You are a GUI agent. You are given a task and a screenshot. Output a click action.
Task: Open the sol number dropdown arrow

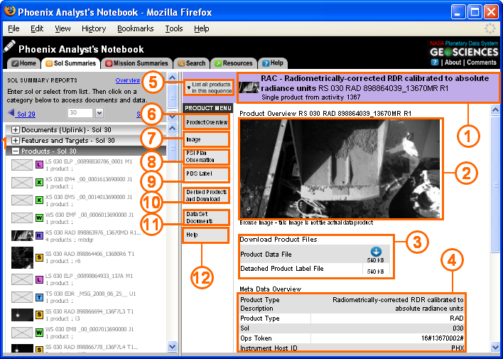(x=99, y=113)
